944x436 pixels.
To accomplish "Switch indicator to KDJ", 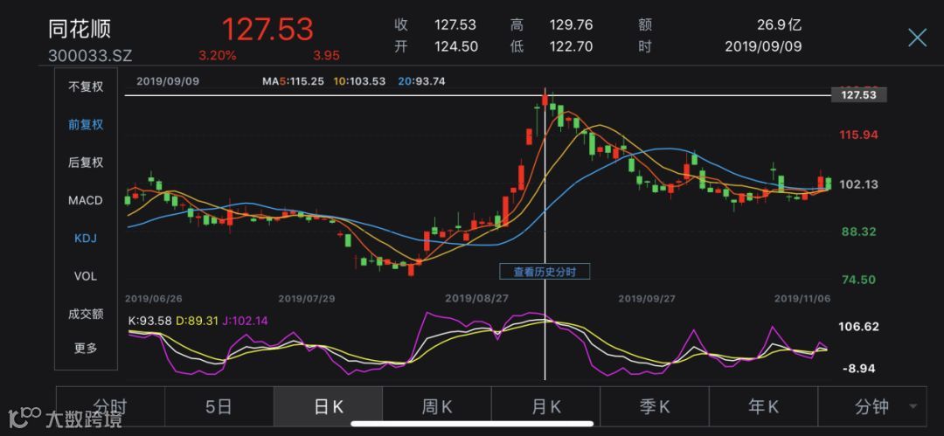I will coord(86,239).
